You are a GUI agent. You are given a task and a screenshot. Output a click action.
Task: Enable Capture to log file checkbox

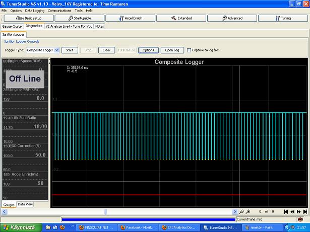189,50
